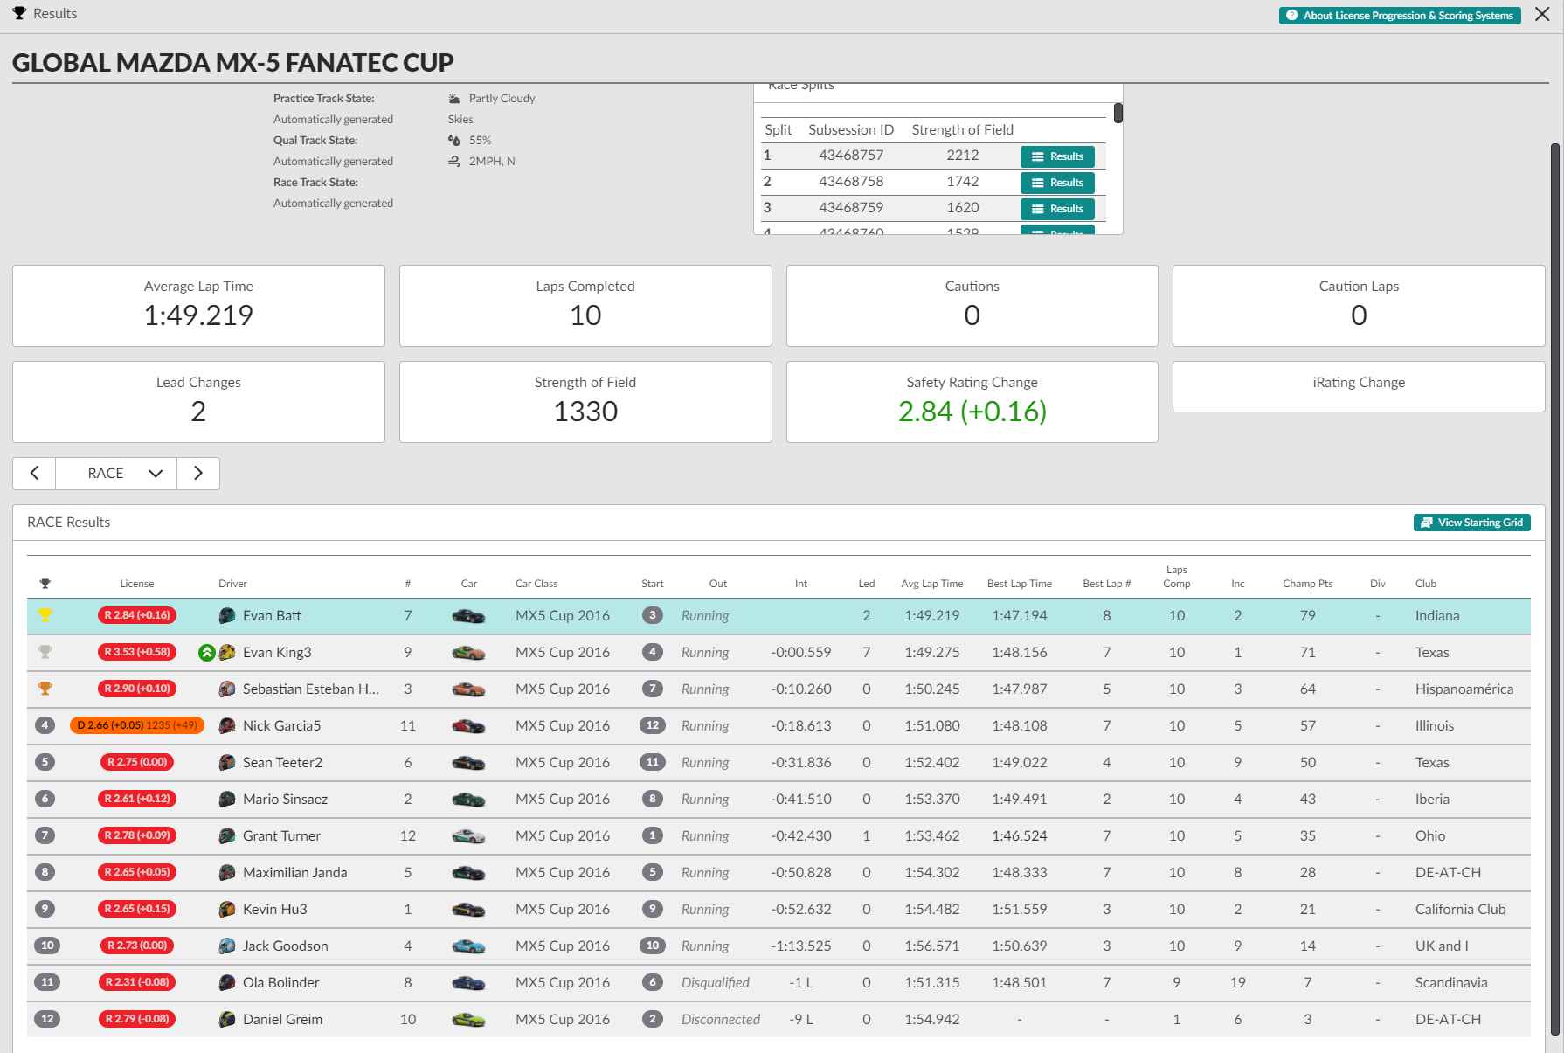Viewport: 1564px width, 1053px height.
Task: Click the Results trophy icon in header
Action: pyautogui.click(x=19, y=13)
